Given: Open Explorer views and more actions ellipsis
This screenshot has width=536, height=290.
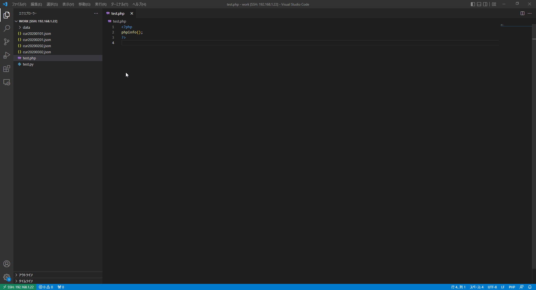Looking at the screenshot, I should pyautogui.click(x=96, y=13).
